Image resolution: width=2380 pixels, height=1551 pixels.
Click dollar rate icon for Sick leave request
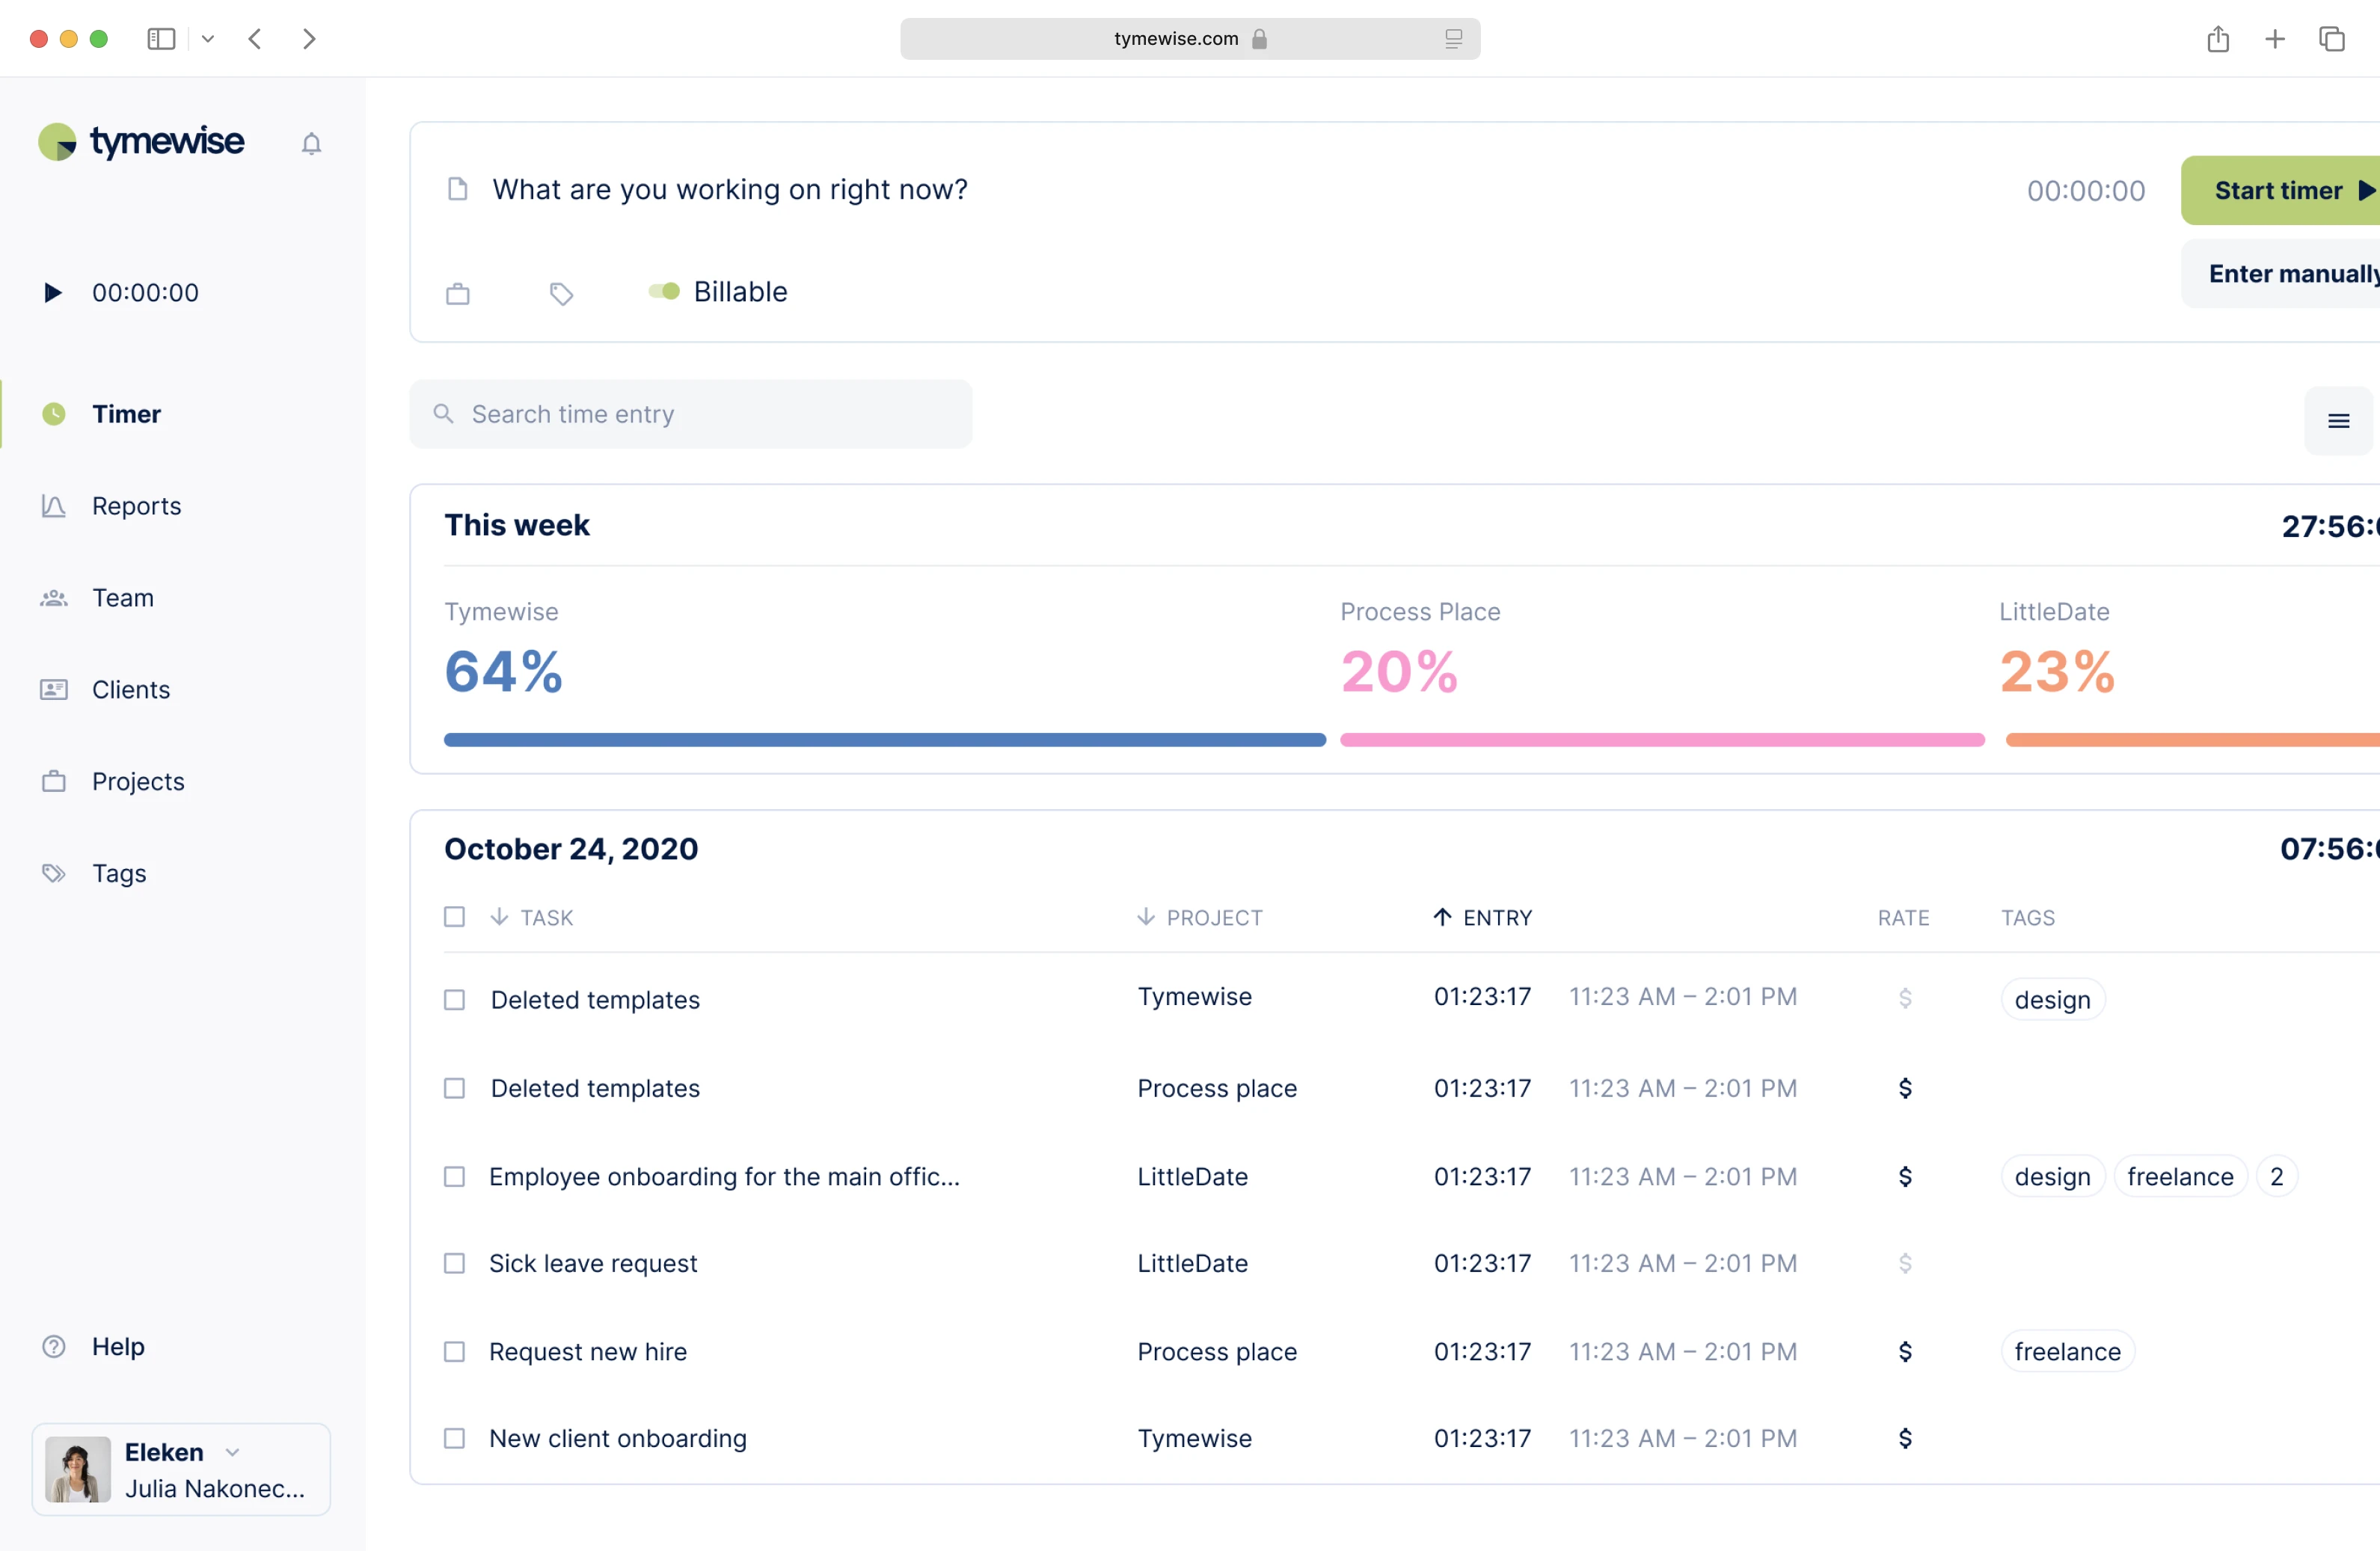coord(1904,1263)
